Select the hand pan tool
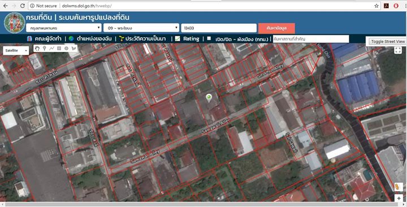Viewport: 407px width, 207px height. tap(37, 49)
